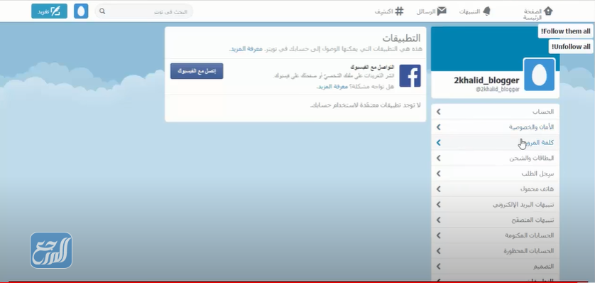Click chevron beside الحساب

[x=438, y=112]
